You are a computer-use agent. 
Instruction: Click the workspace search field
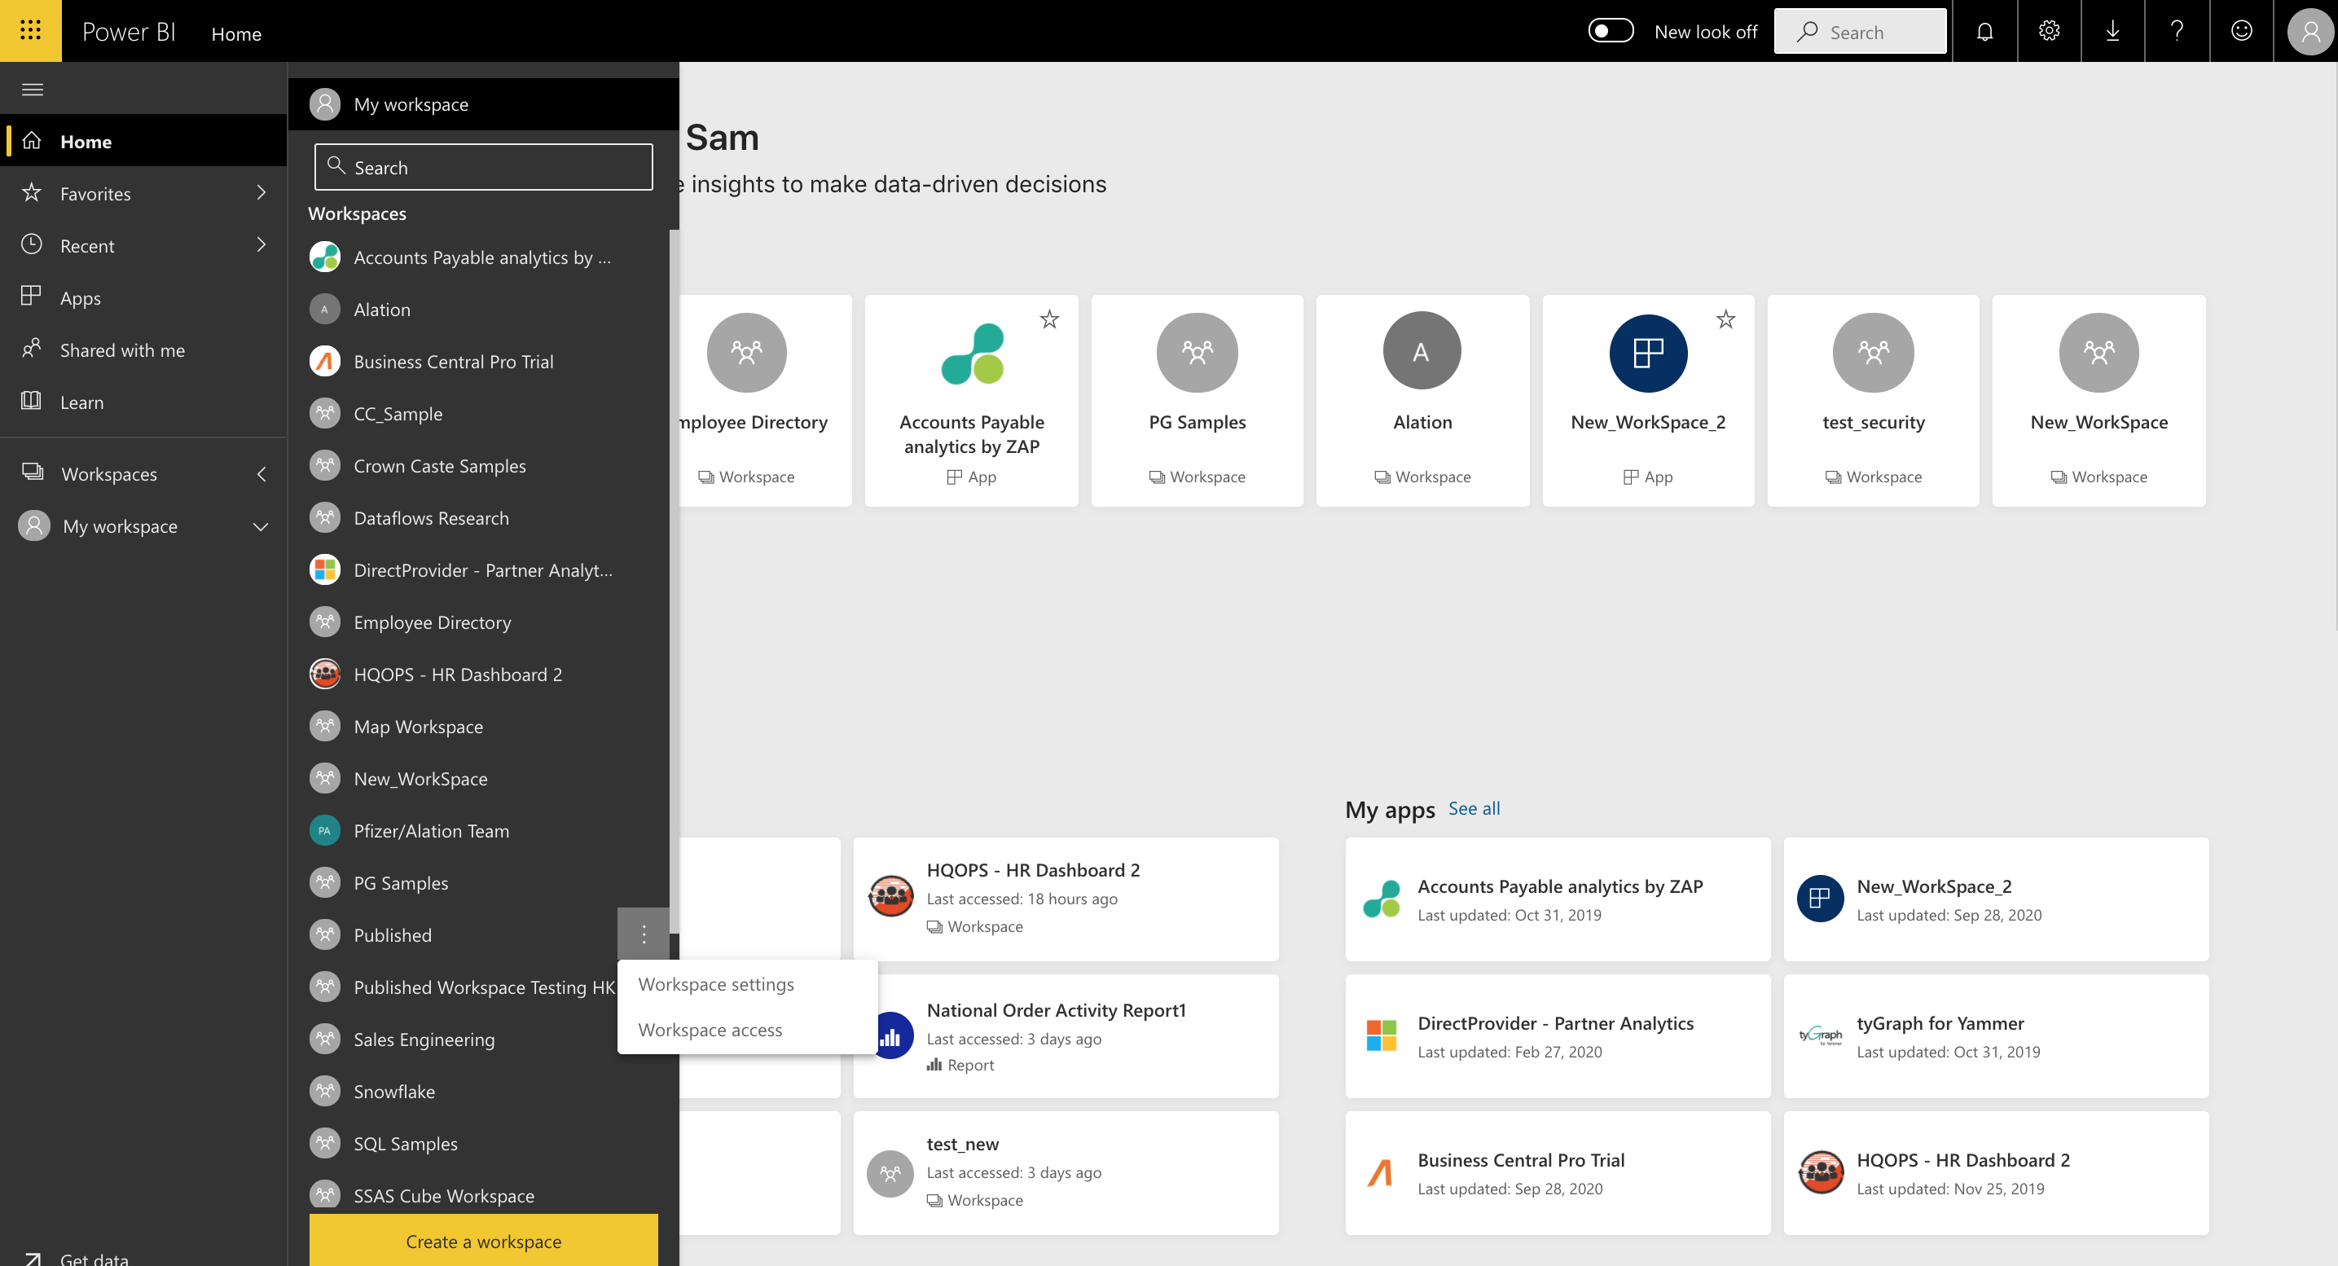pyautogui.click(x=482, y=167)
